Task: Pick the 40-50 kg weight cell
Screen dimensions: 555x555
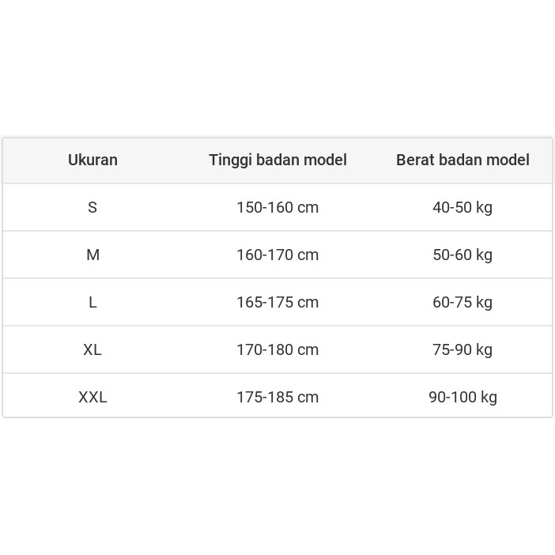Action: tap(462, 207)
